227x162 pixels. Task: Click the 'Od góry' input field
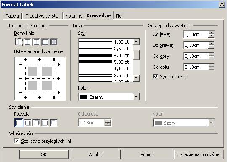click(196, 56)
